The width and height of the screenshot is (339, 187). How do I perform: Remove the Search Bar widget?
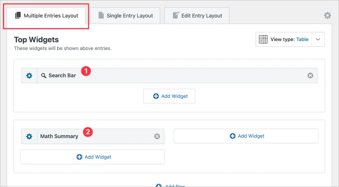310,75
